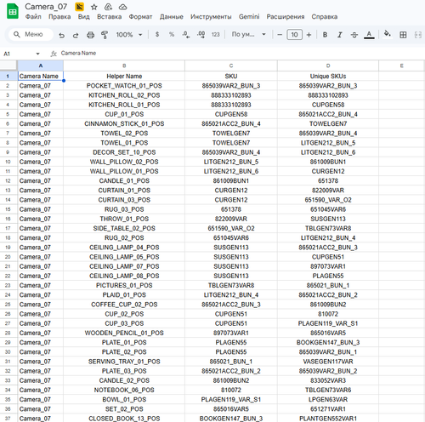Click the font size field showing 10
Viewport: 425px width, 422px height.
295,35
